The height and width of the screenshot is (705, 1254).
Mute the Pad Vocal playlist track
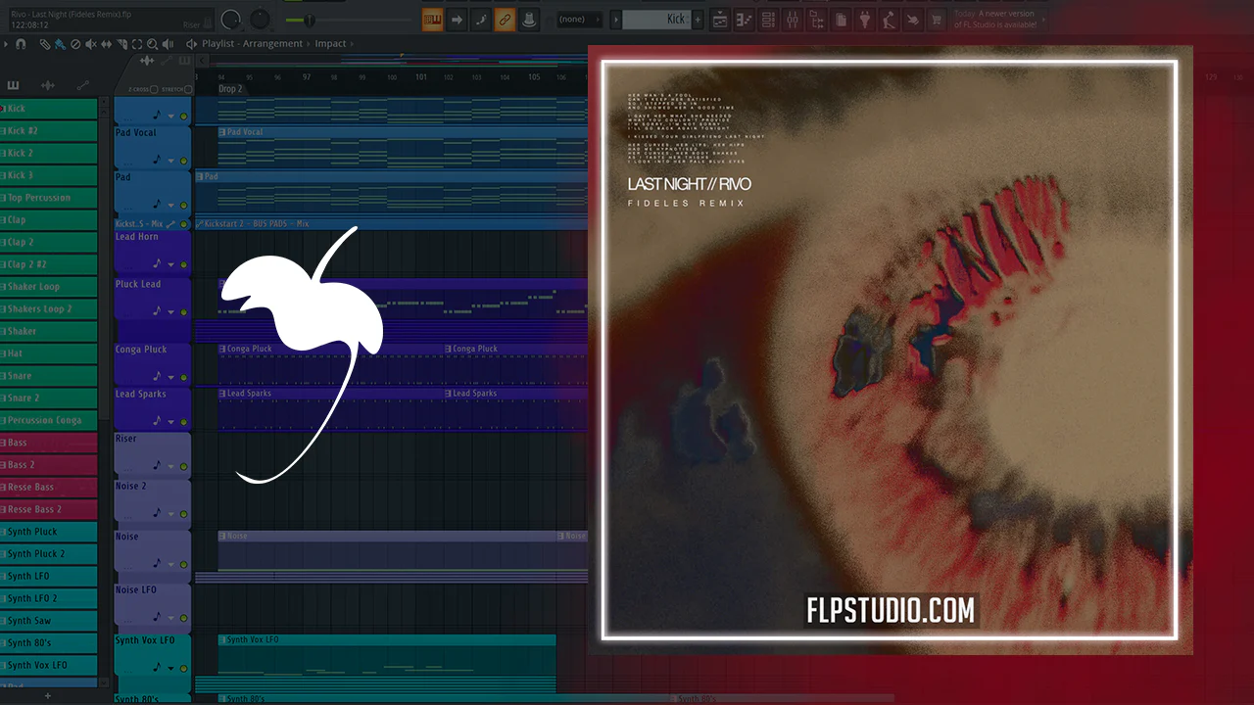[x=183, y=160]
